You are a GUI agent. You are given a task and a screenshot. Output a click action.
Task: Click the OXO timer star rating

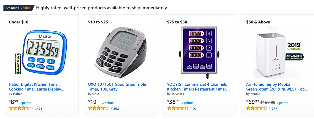click(x=99, y=108)
